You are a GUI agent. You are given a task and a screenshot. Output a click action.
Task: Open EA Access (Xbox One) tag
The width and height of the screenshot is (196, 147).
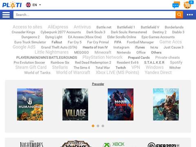click(85, 37)
